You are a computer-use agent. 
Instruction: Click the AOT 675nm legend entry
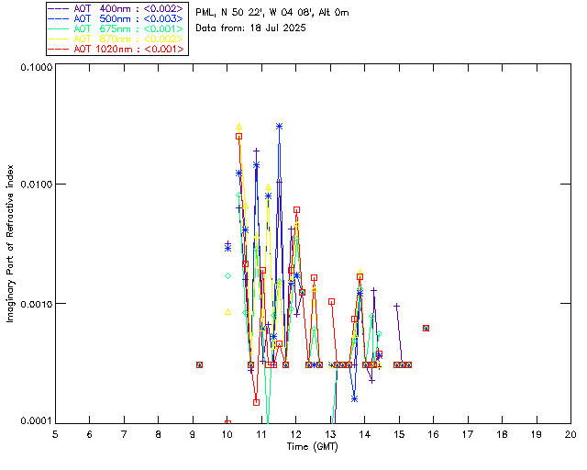[116, 28]
